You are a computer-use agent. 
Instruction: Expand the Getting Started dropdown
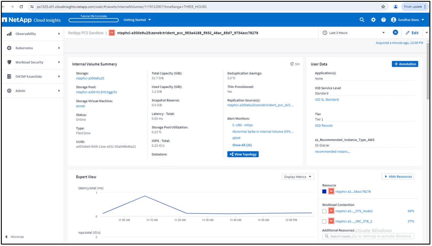(x=137, y=20)
